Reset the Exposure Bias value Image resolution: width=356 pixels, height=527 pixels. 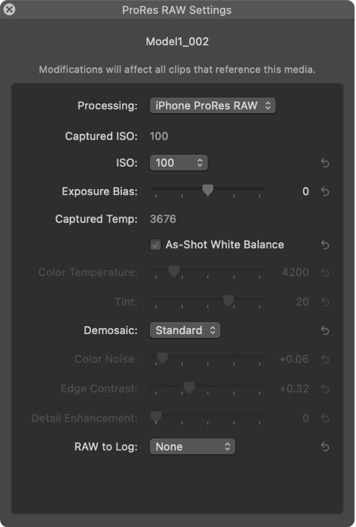click(324, 192)
